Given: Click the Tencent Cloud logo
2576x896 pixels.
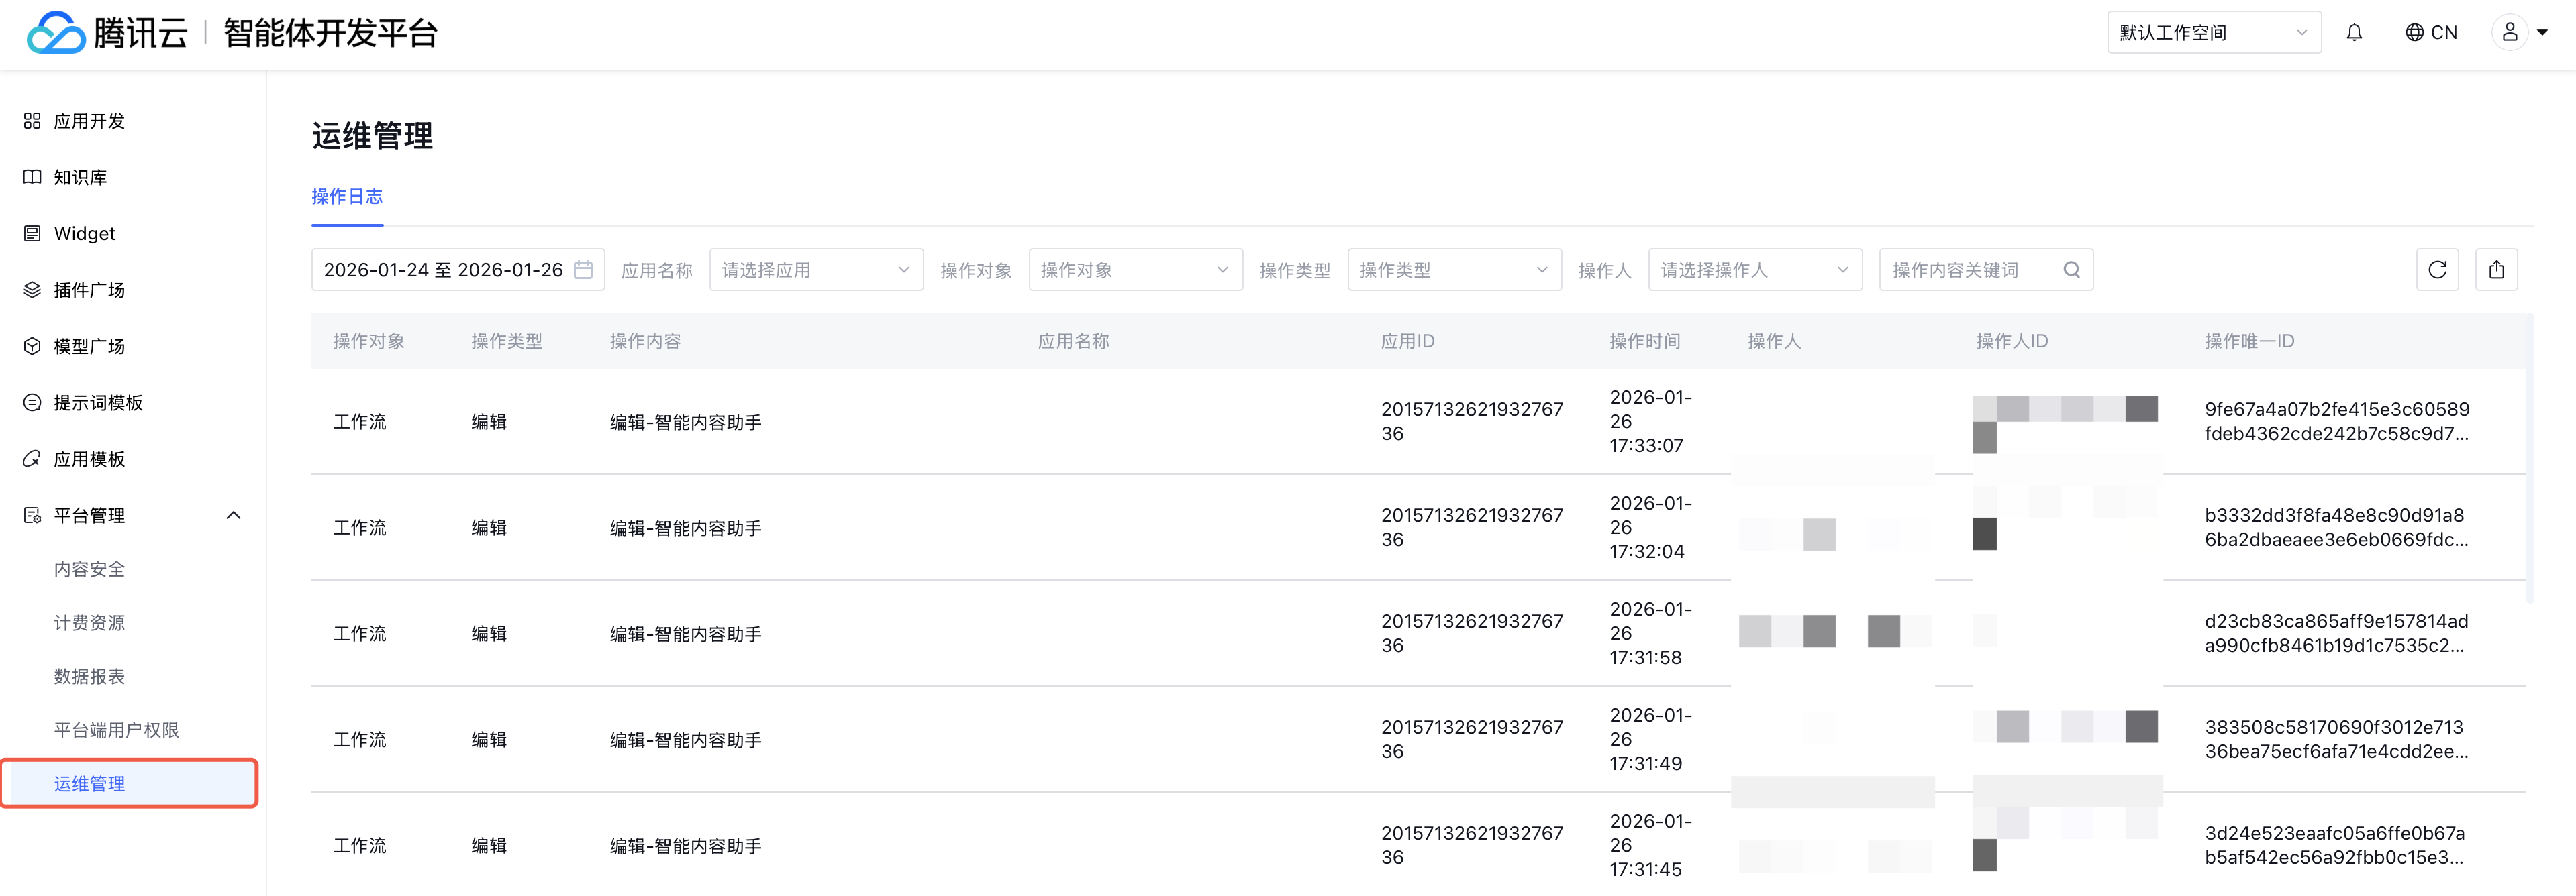Looking at the screenshot, I should (107, 33).
